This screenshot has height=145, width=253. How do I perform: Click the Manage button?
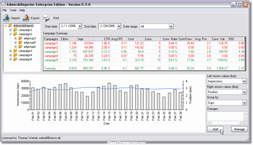(x=239, y=129)
